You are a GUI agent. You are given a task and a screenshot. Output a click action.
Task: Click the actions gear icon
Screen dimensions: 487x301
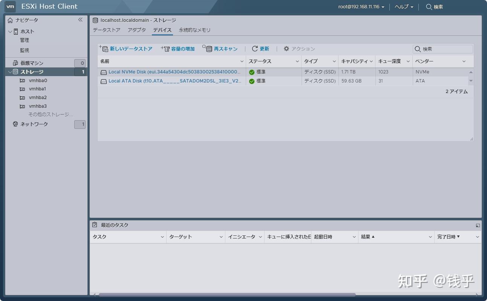286,49
